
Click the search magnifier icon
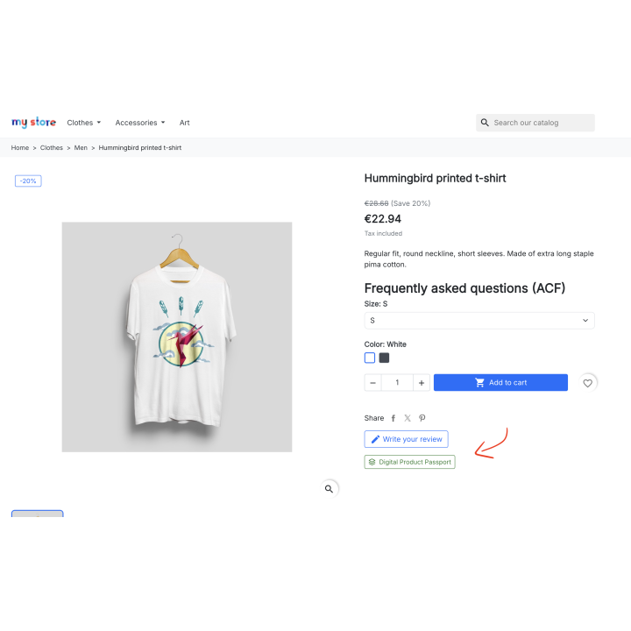(x=485, y=123)
